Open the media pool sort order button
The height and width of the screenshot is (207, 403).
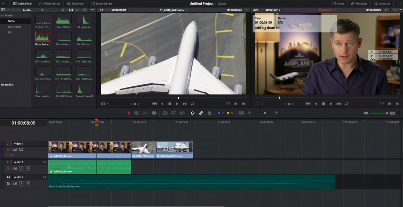pyautogui.click(x=63, y=10)
